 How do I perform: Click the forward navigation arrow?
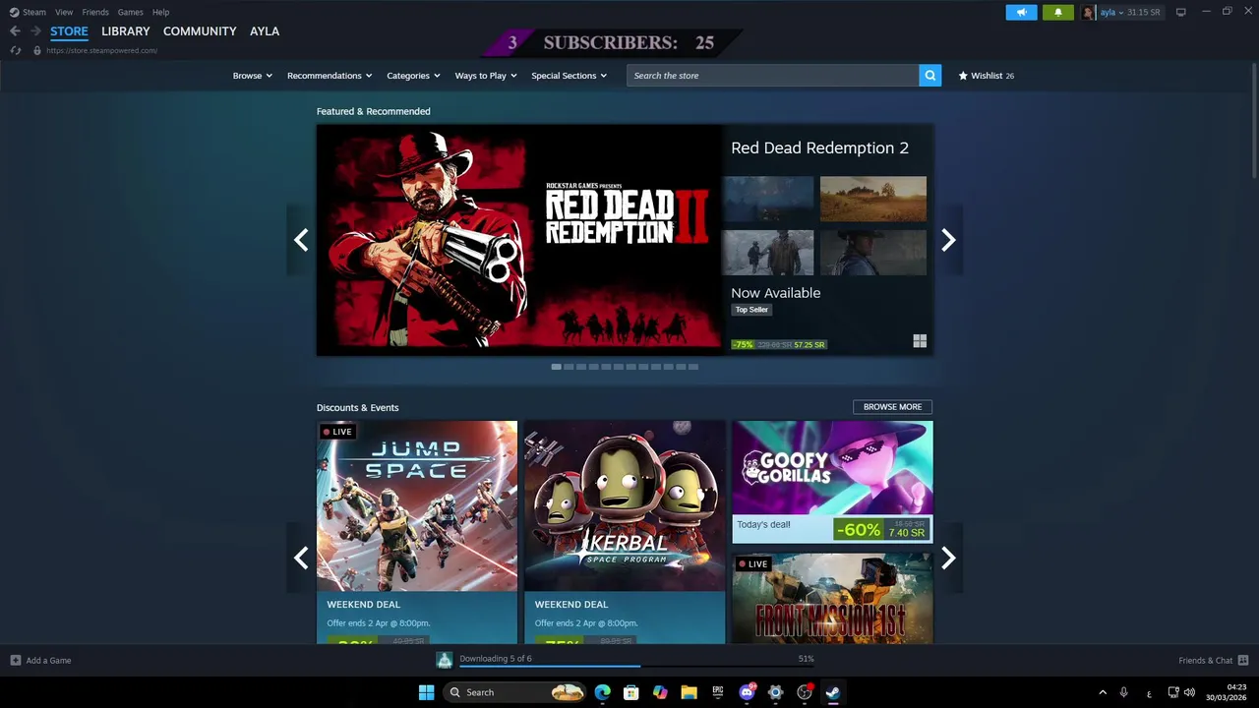[x=35, y=31]
